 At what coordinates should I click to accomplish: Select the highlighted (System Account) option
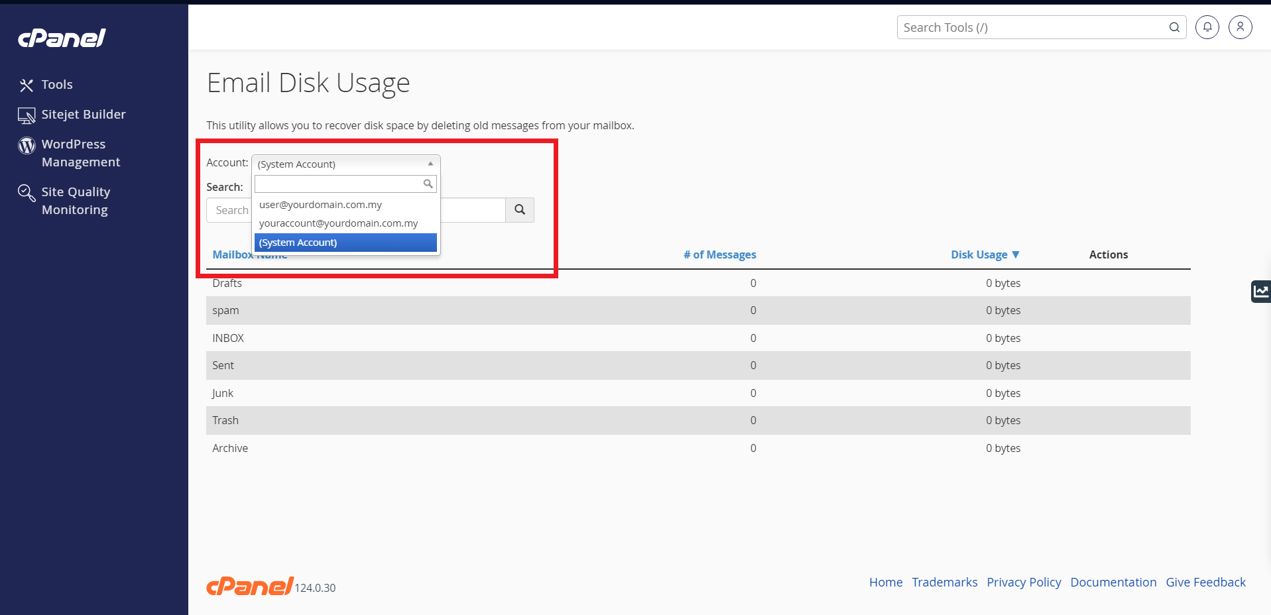(x=345, y=243)
